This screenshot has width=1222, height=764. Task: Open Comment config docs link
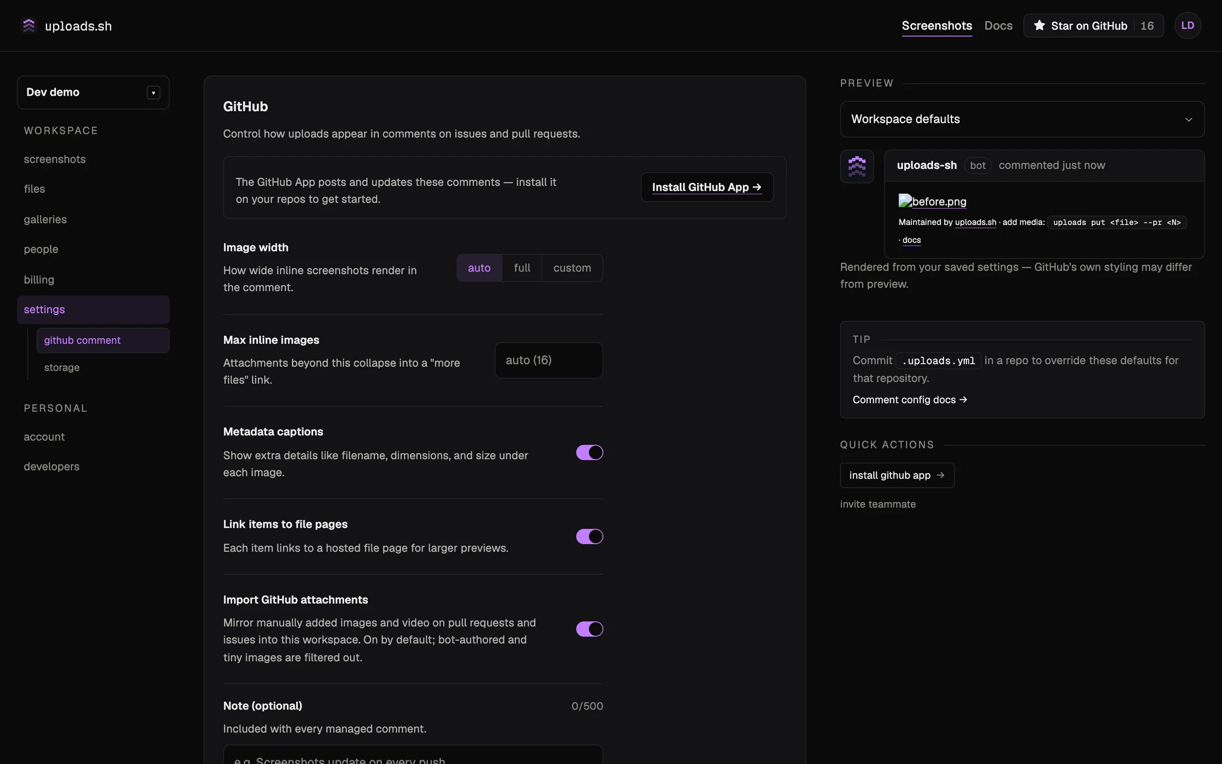[910, 400]
